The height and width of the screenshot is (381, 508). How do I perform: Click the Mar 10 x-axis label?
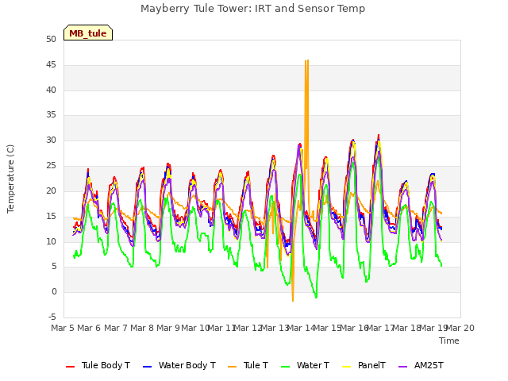195,328
